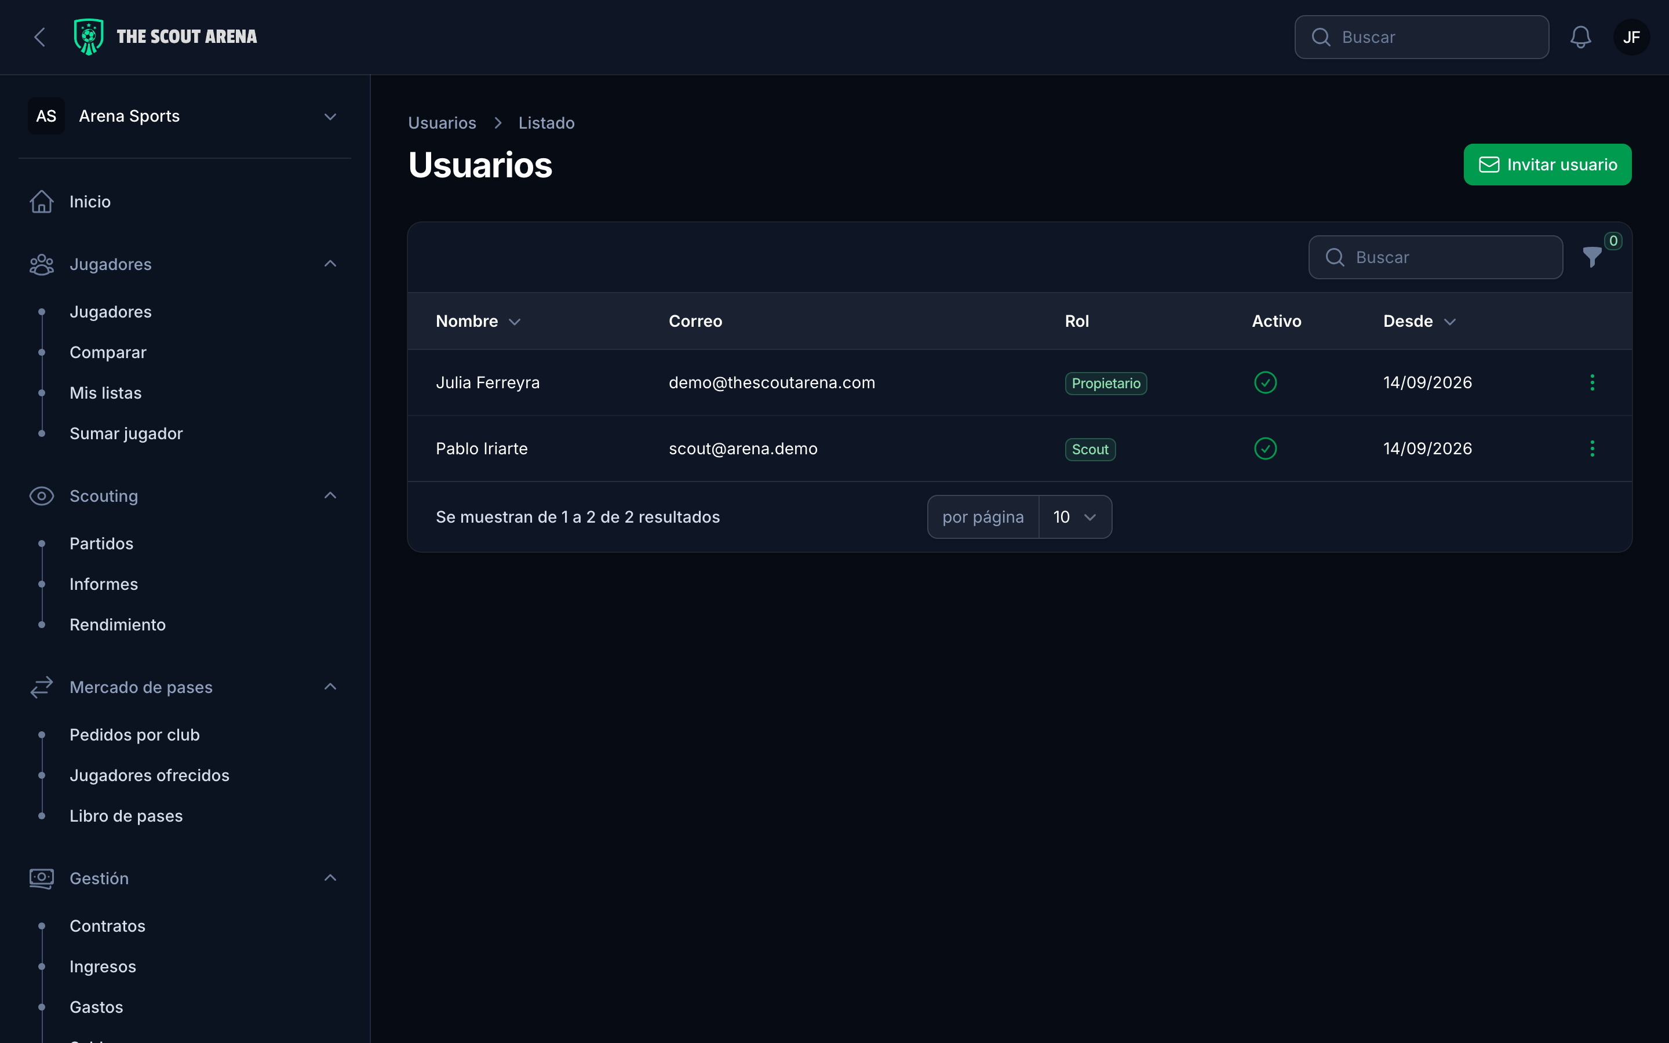Screen dimensions: 1669x1043
Task: Click active check icon for Pablo Iriarte
Action: tap(1265, 449)
